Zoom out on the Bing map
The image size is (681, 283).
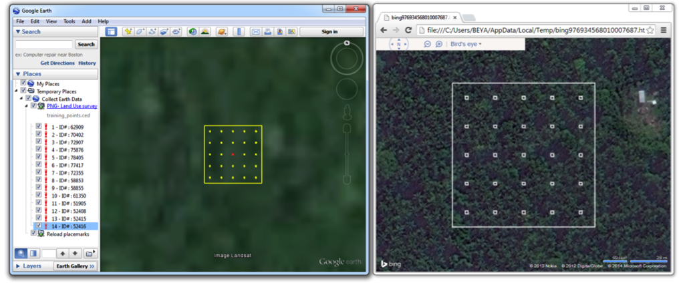427,44
